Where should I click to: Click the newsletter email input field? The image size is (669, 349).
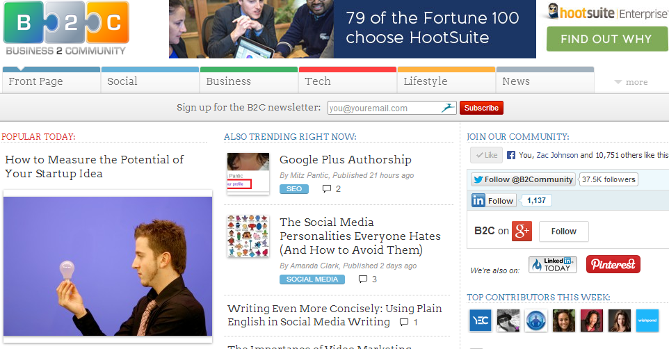(392, 108)
